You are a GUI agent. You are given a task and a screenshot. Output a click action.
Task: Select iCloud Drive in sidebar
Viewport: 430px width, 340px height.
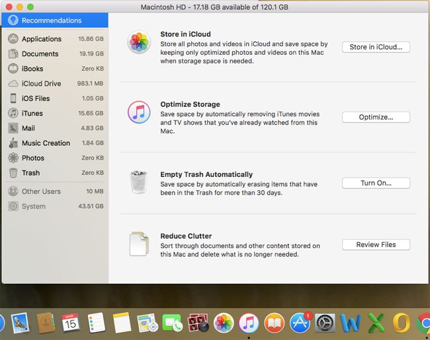coord(41,84)
